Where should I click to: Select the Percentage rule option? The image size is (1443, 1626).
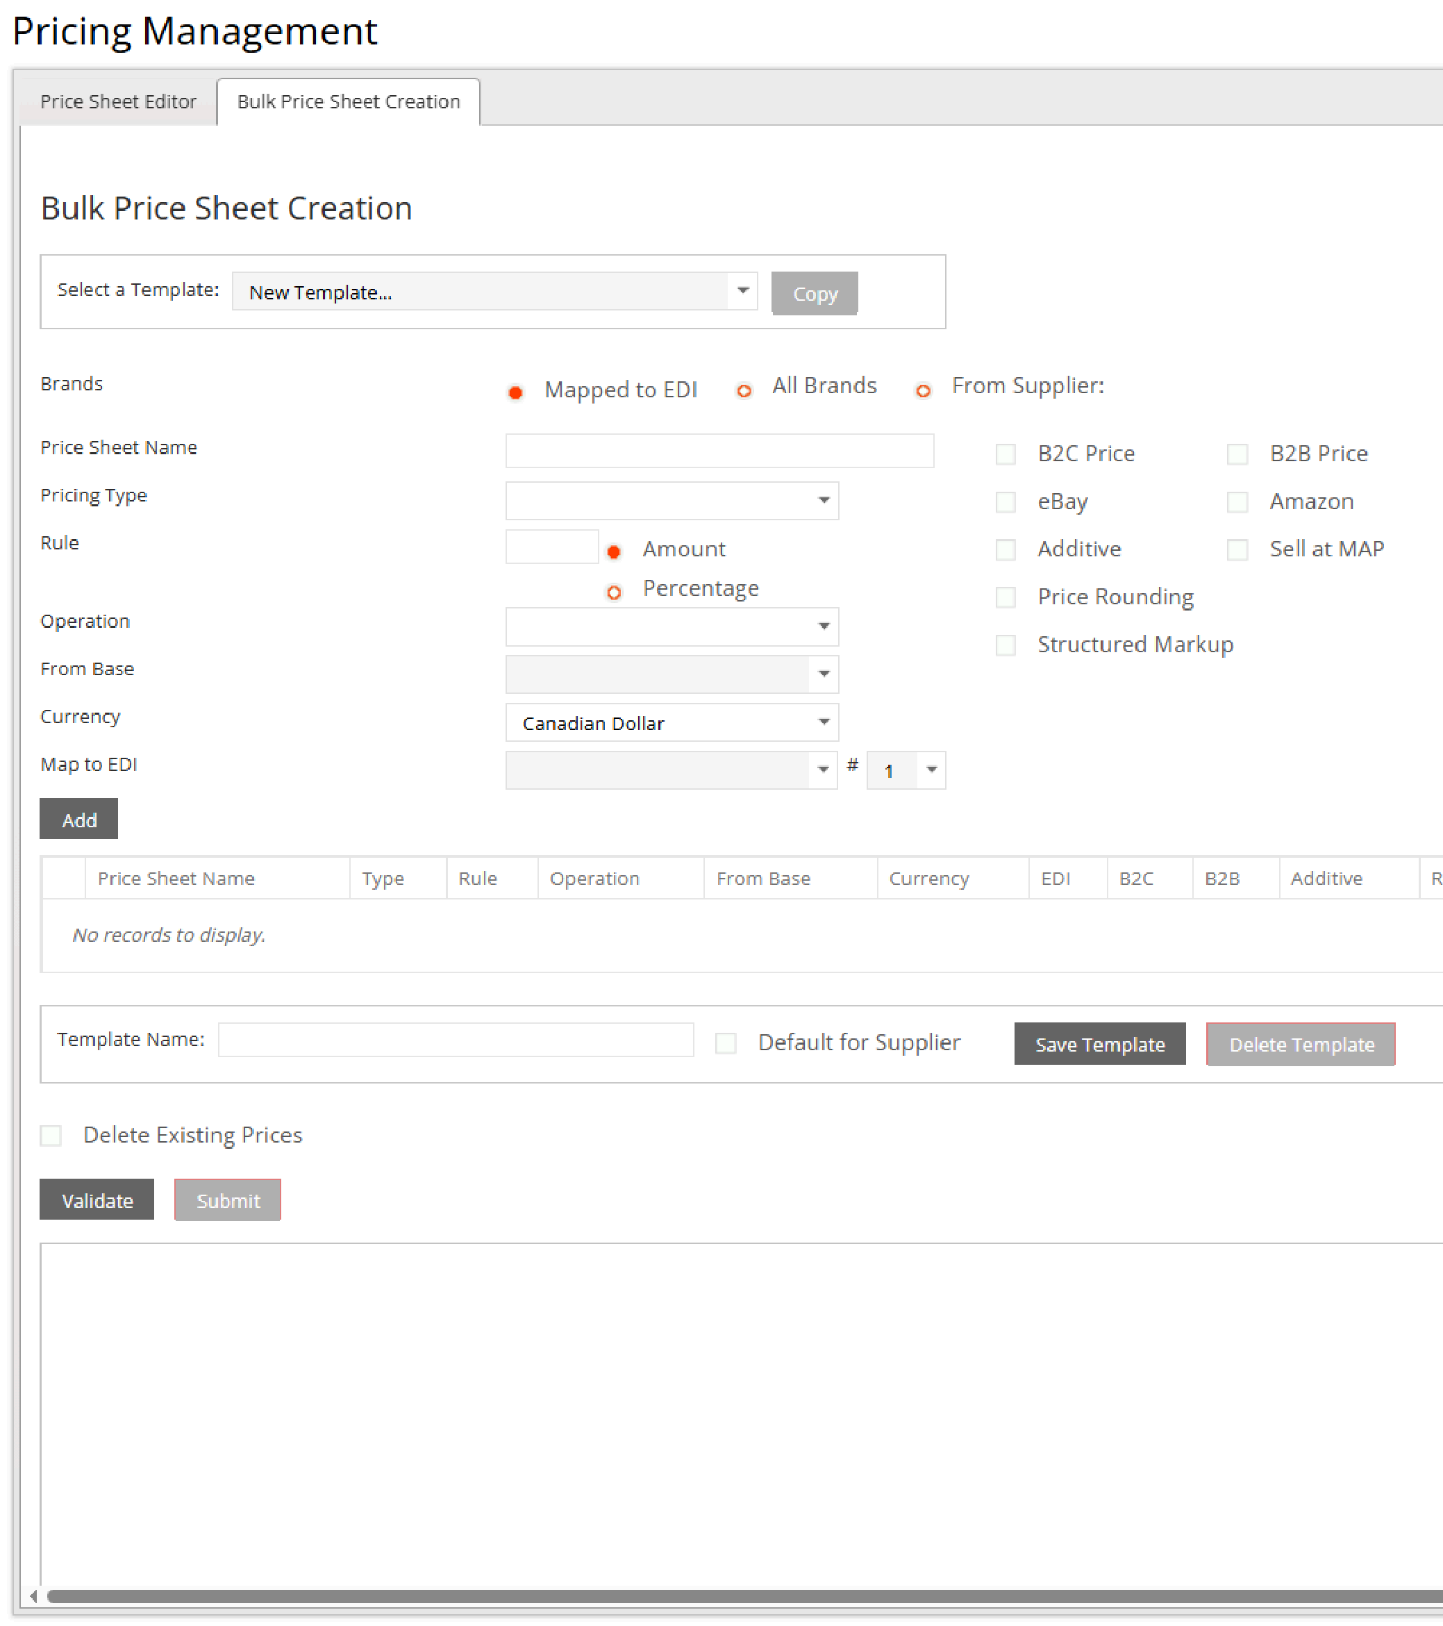click(613, 592)
